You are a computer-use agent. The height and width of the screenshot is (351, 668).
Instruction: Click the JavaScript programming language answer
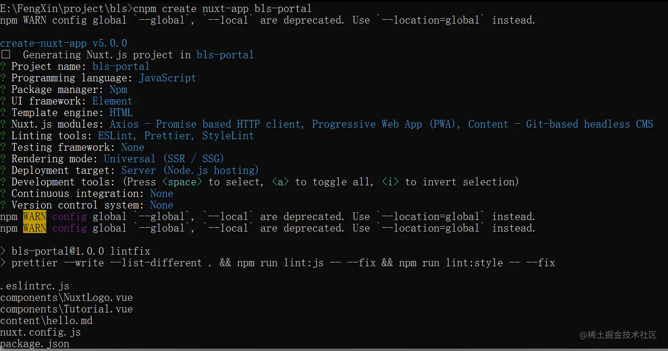point(168,78)
